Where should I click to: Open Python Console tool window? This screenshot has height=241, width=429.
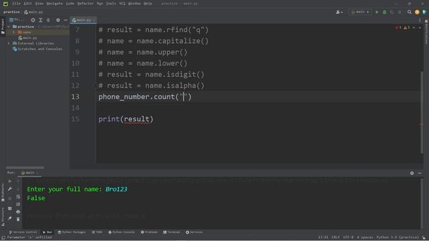point(121,232)
